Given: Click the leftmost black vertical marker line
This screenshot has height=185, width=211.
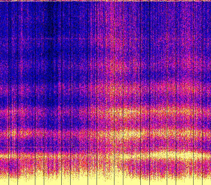Looking at the screenshot, I should pos(8,92).
